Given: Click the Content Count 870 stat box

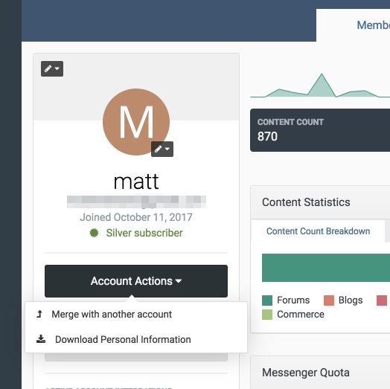Looking at the screenshot, I should point(320,130).
